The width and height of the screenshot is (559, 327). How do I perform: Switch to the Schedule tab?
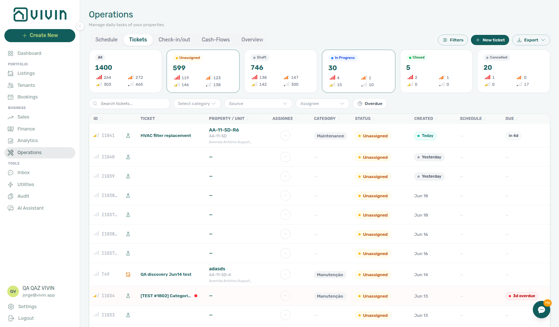click(x=106, y=40)
